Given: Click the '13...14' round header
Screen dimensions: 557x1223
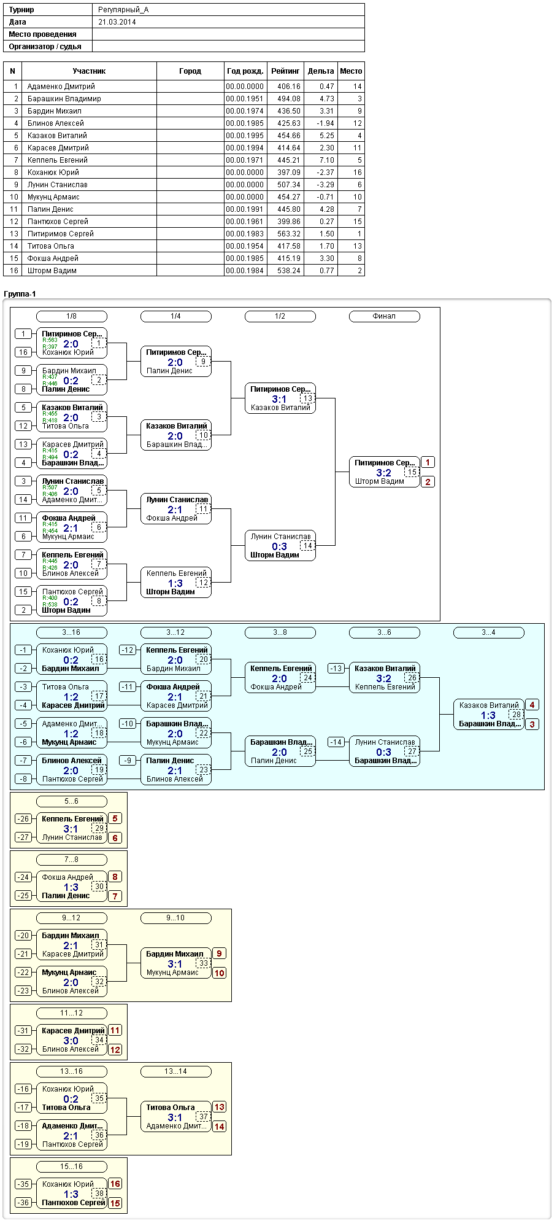Looking at the screenshot, I should (176, 1071).
